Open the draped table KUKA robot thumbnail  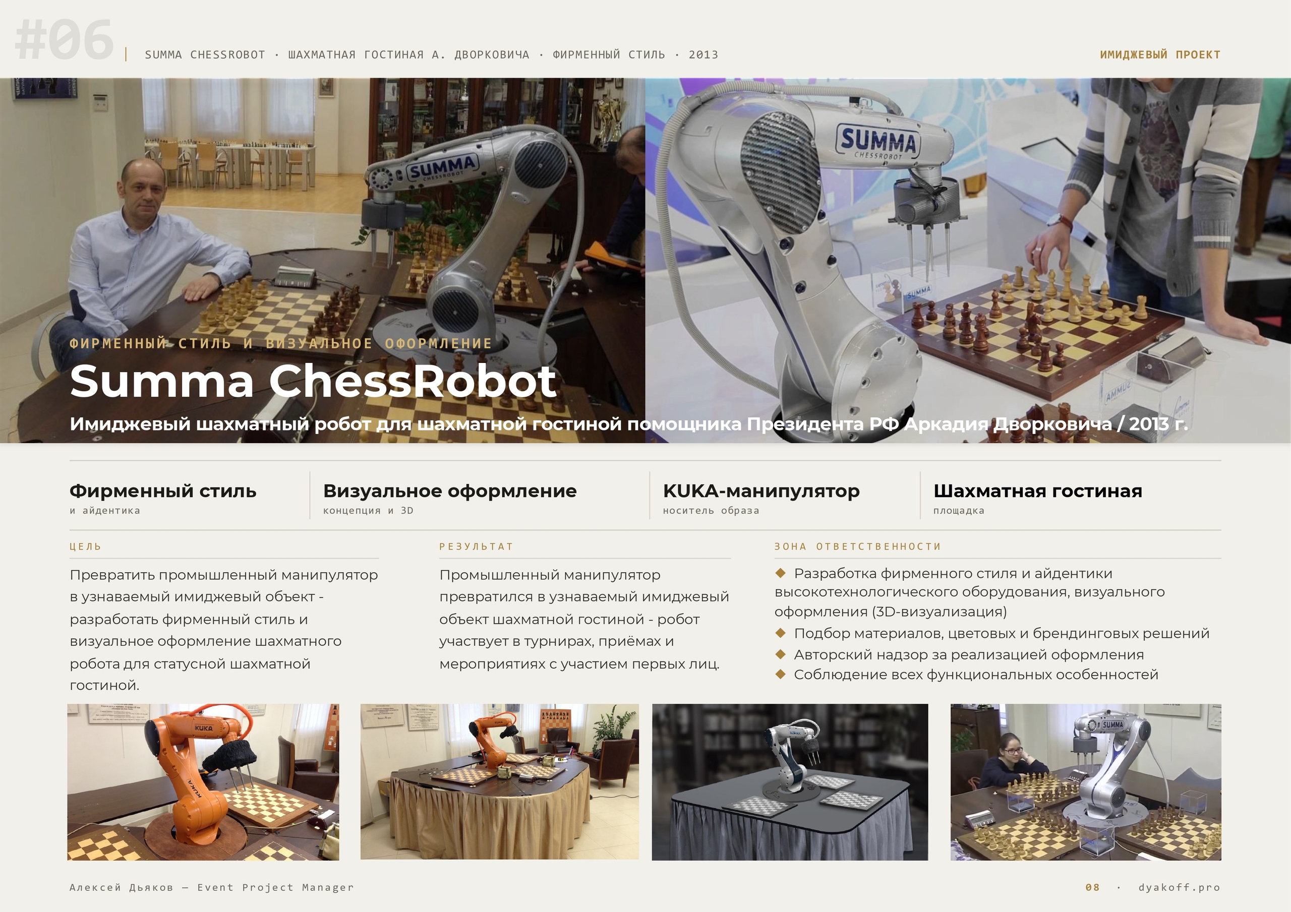pyautogui.click(x=499, y=781)
